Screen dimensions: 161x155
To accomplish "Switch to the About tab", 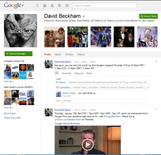I will [58, 55].
